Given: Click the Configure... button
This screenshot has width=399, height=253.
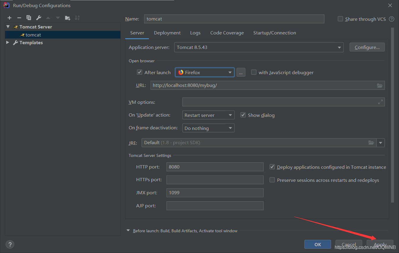Looking at the screenshot, I should pos(367,47).
